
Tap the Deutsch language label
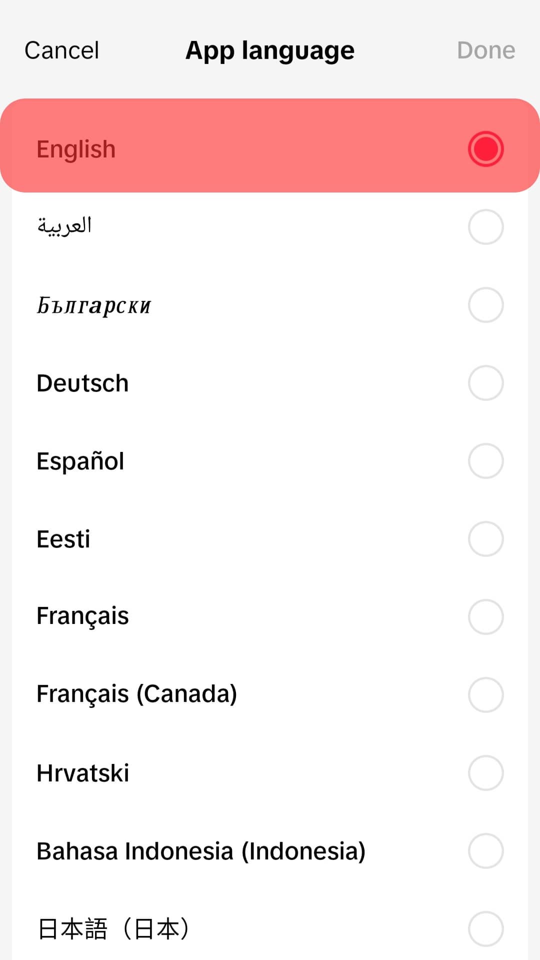coord(82,383)
